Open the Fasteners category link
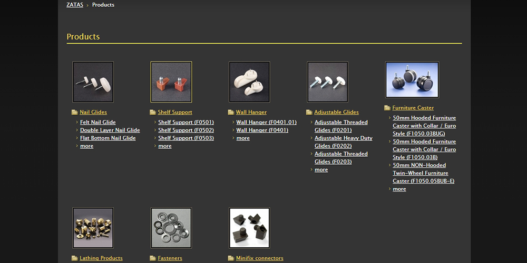The image size is (527, 263). tap(170, 258)
